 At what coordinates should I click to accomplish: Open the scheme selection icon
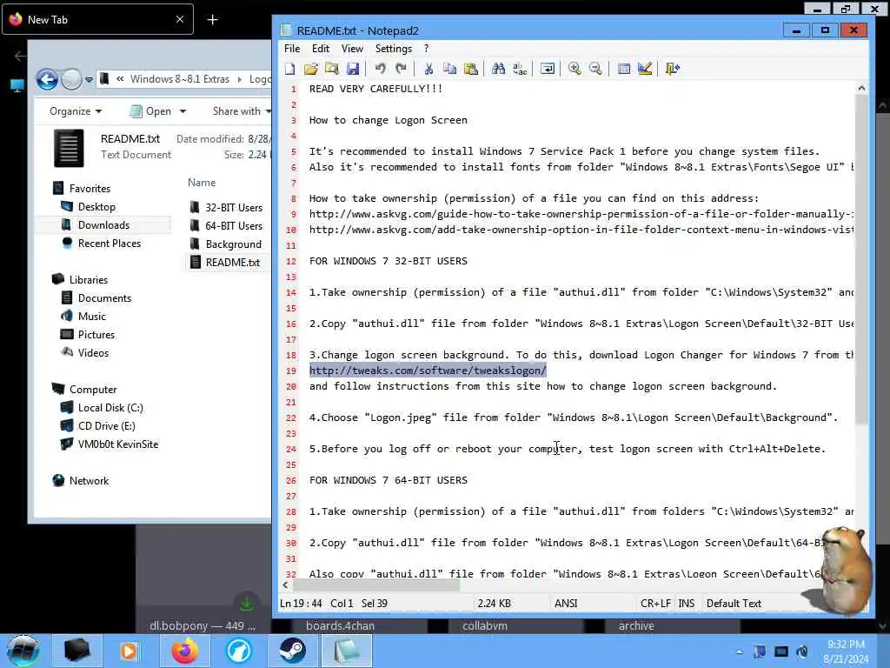point(624,69)
